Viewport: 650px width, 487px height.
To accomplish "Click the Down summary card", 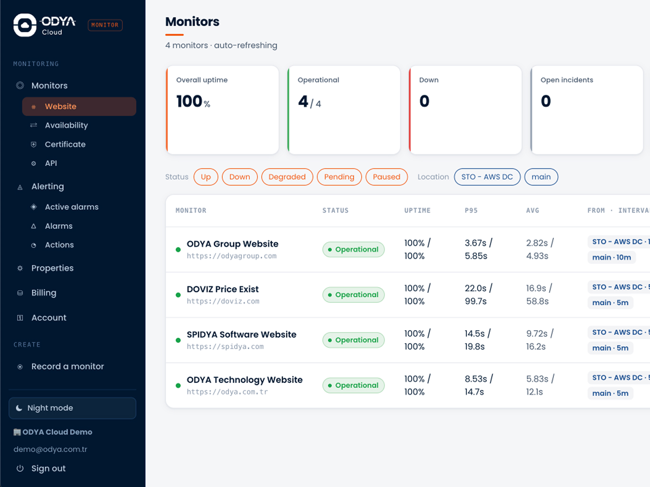I will tap(465, 110).
